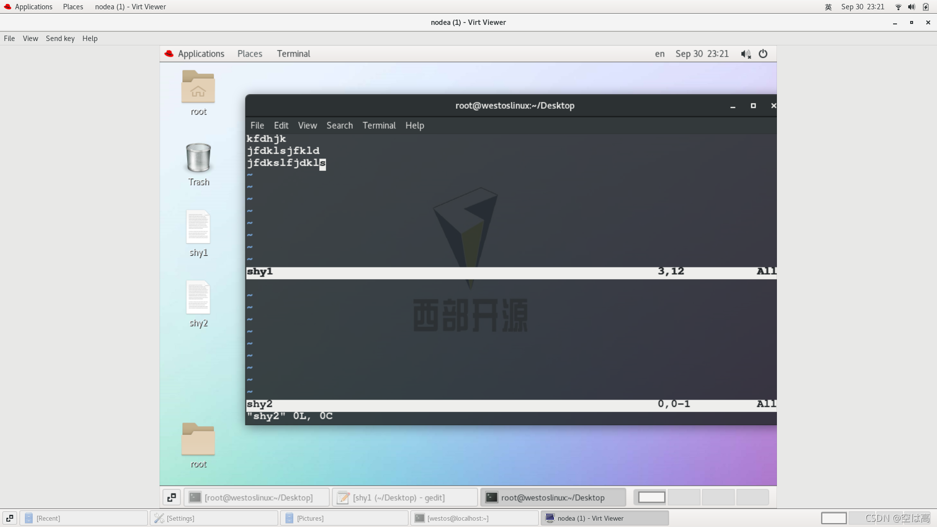Switch to host [westos@localhost:~] taskbar window
Screen dimensions: 937x527
tap(474, 518)
